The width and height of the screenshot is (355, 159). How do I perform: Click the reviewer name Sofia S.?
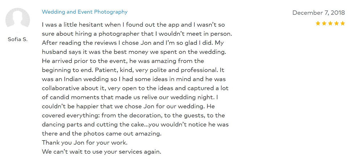pos(17,39)
